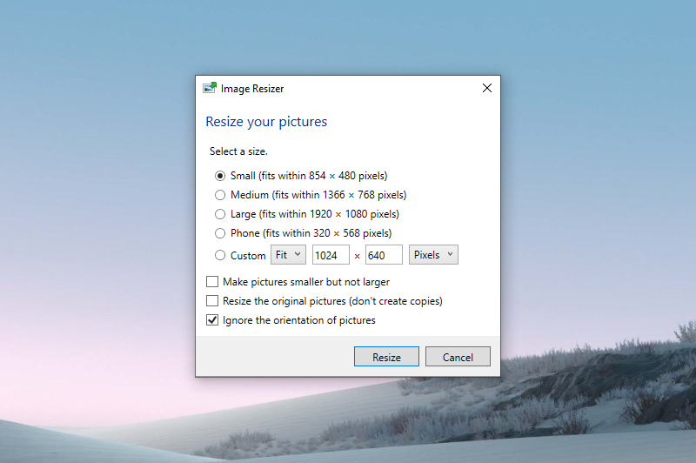The width and height of the screenshot is (696, 463).
Task: Select the Phone 320 × 568 size option
Action: (220, 233)
